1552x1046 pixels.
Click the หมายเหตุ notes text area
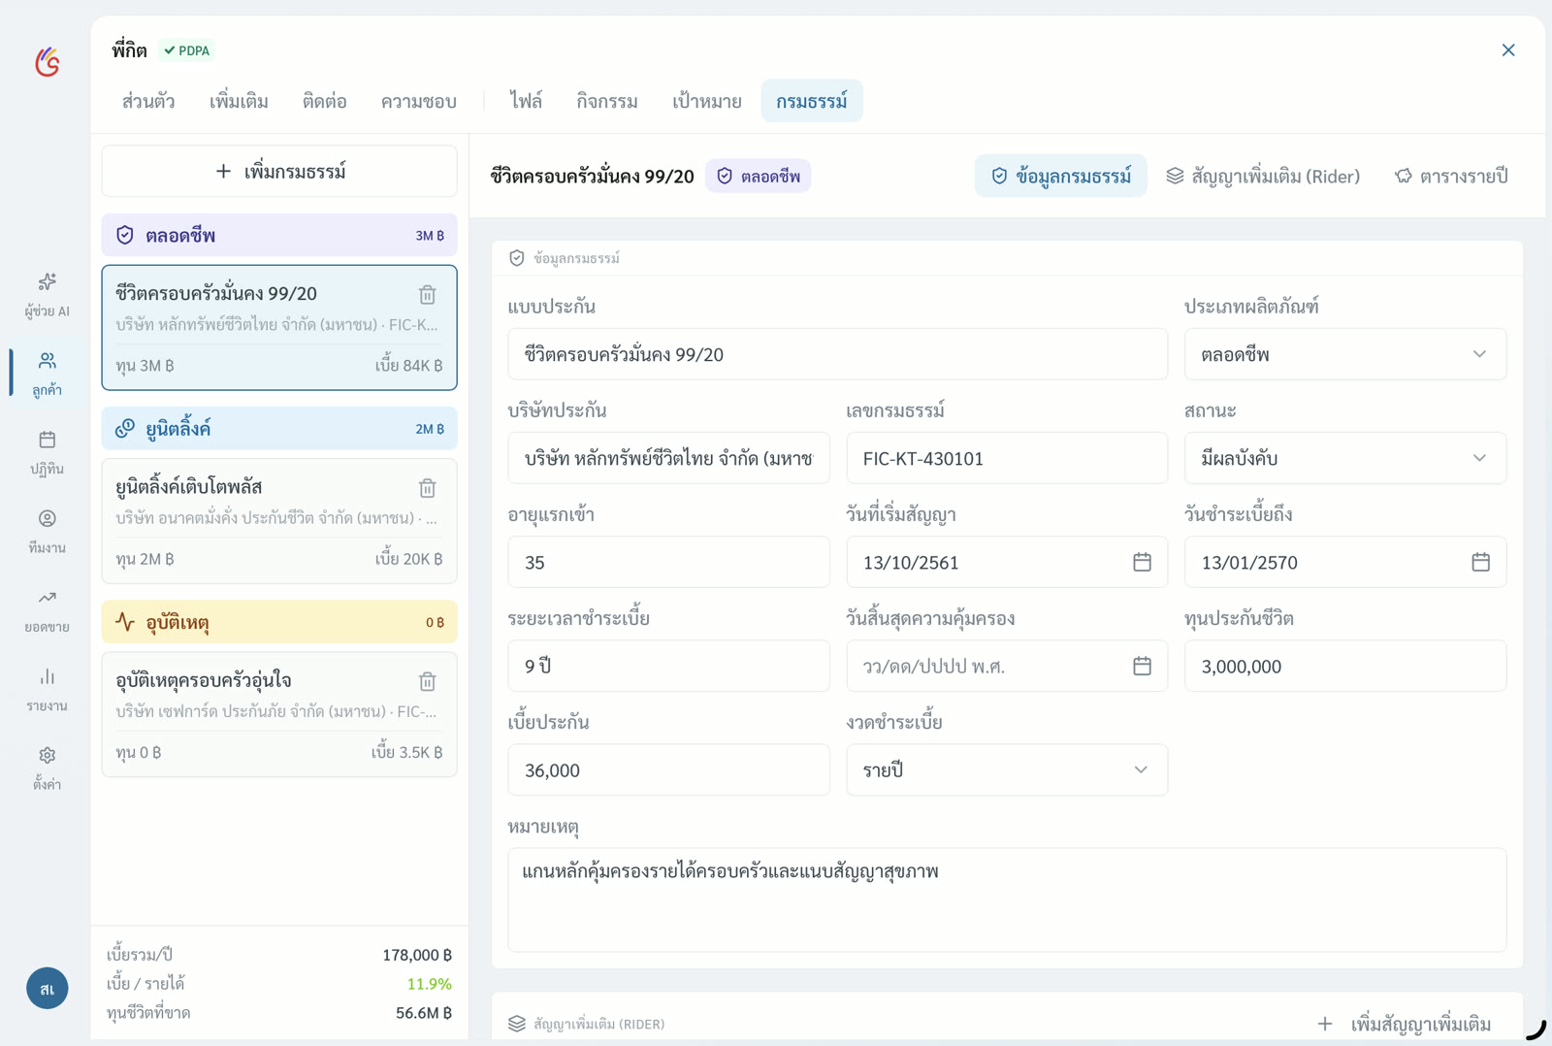coord(1007,899)
